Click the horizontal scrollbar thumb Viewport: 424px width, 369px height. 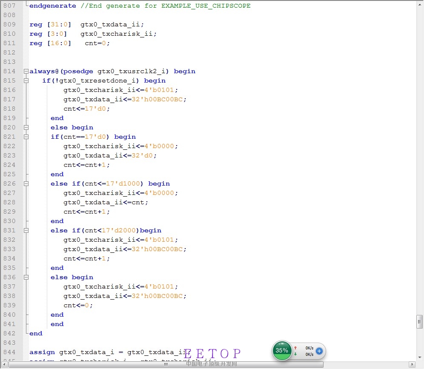coord(166,365)
